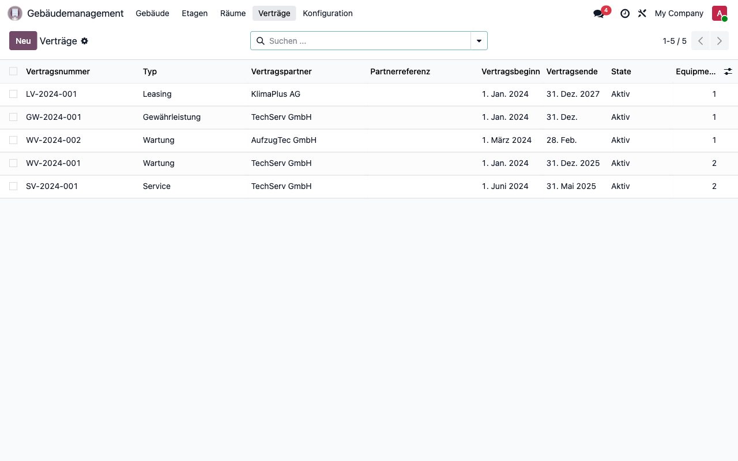Click the 31. Dez. 2025 end date
Image resolution: width=738 pixels, height=461 pixels.
[x=573, y=163]
